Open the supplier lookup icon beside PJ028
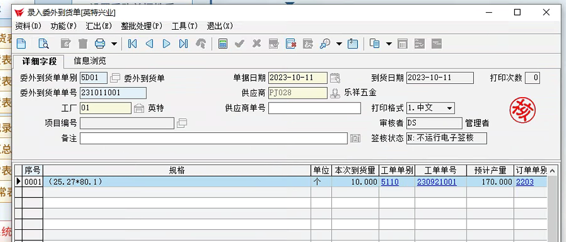This screenshot has width=566, height=242. (x=335, y=93)
